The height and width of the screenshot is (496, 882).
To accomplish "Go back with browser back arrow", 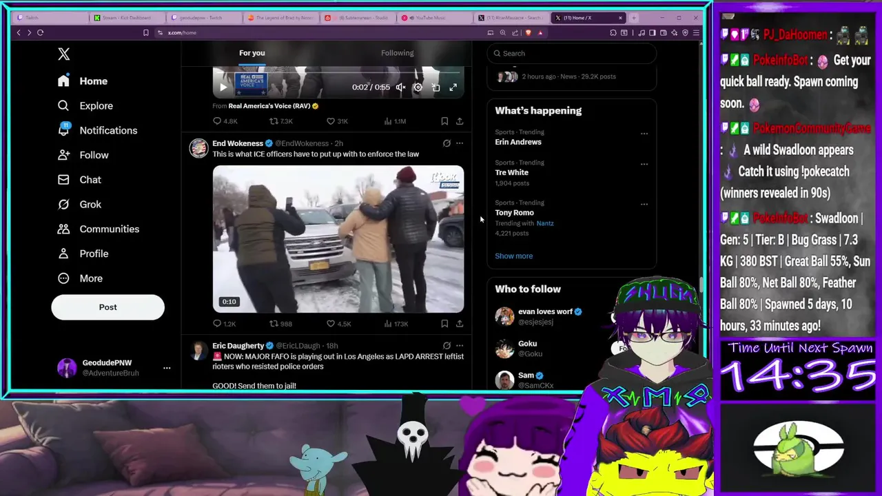I will [x=19, y=32].
